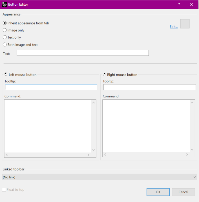Click the left mouse Tooltip field

51,87
